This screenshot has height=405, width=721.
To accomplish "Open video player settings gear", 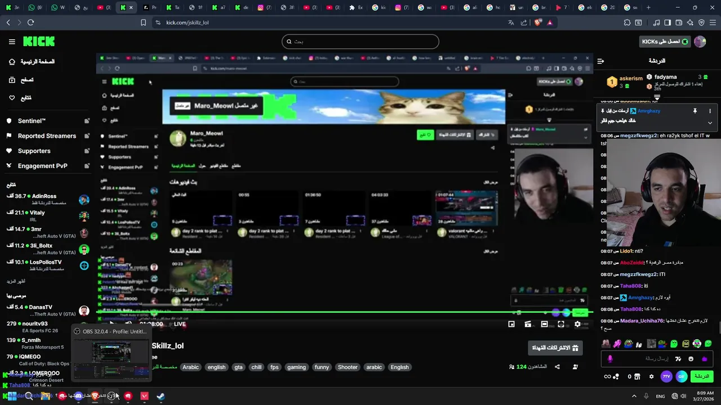I will tap(577, 324).
